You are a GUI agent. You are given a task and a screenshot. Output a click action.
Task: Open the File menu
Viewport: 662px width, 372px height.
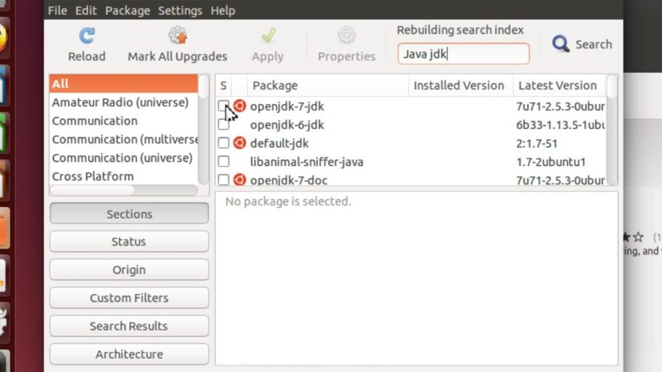pyautogui.click(x=58, y=10)
